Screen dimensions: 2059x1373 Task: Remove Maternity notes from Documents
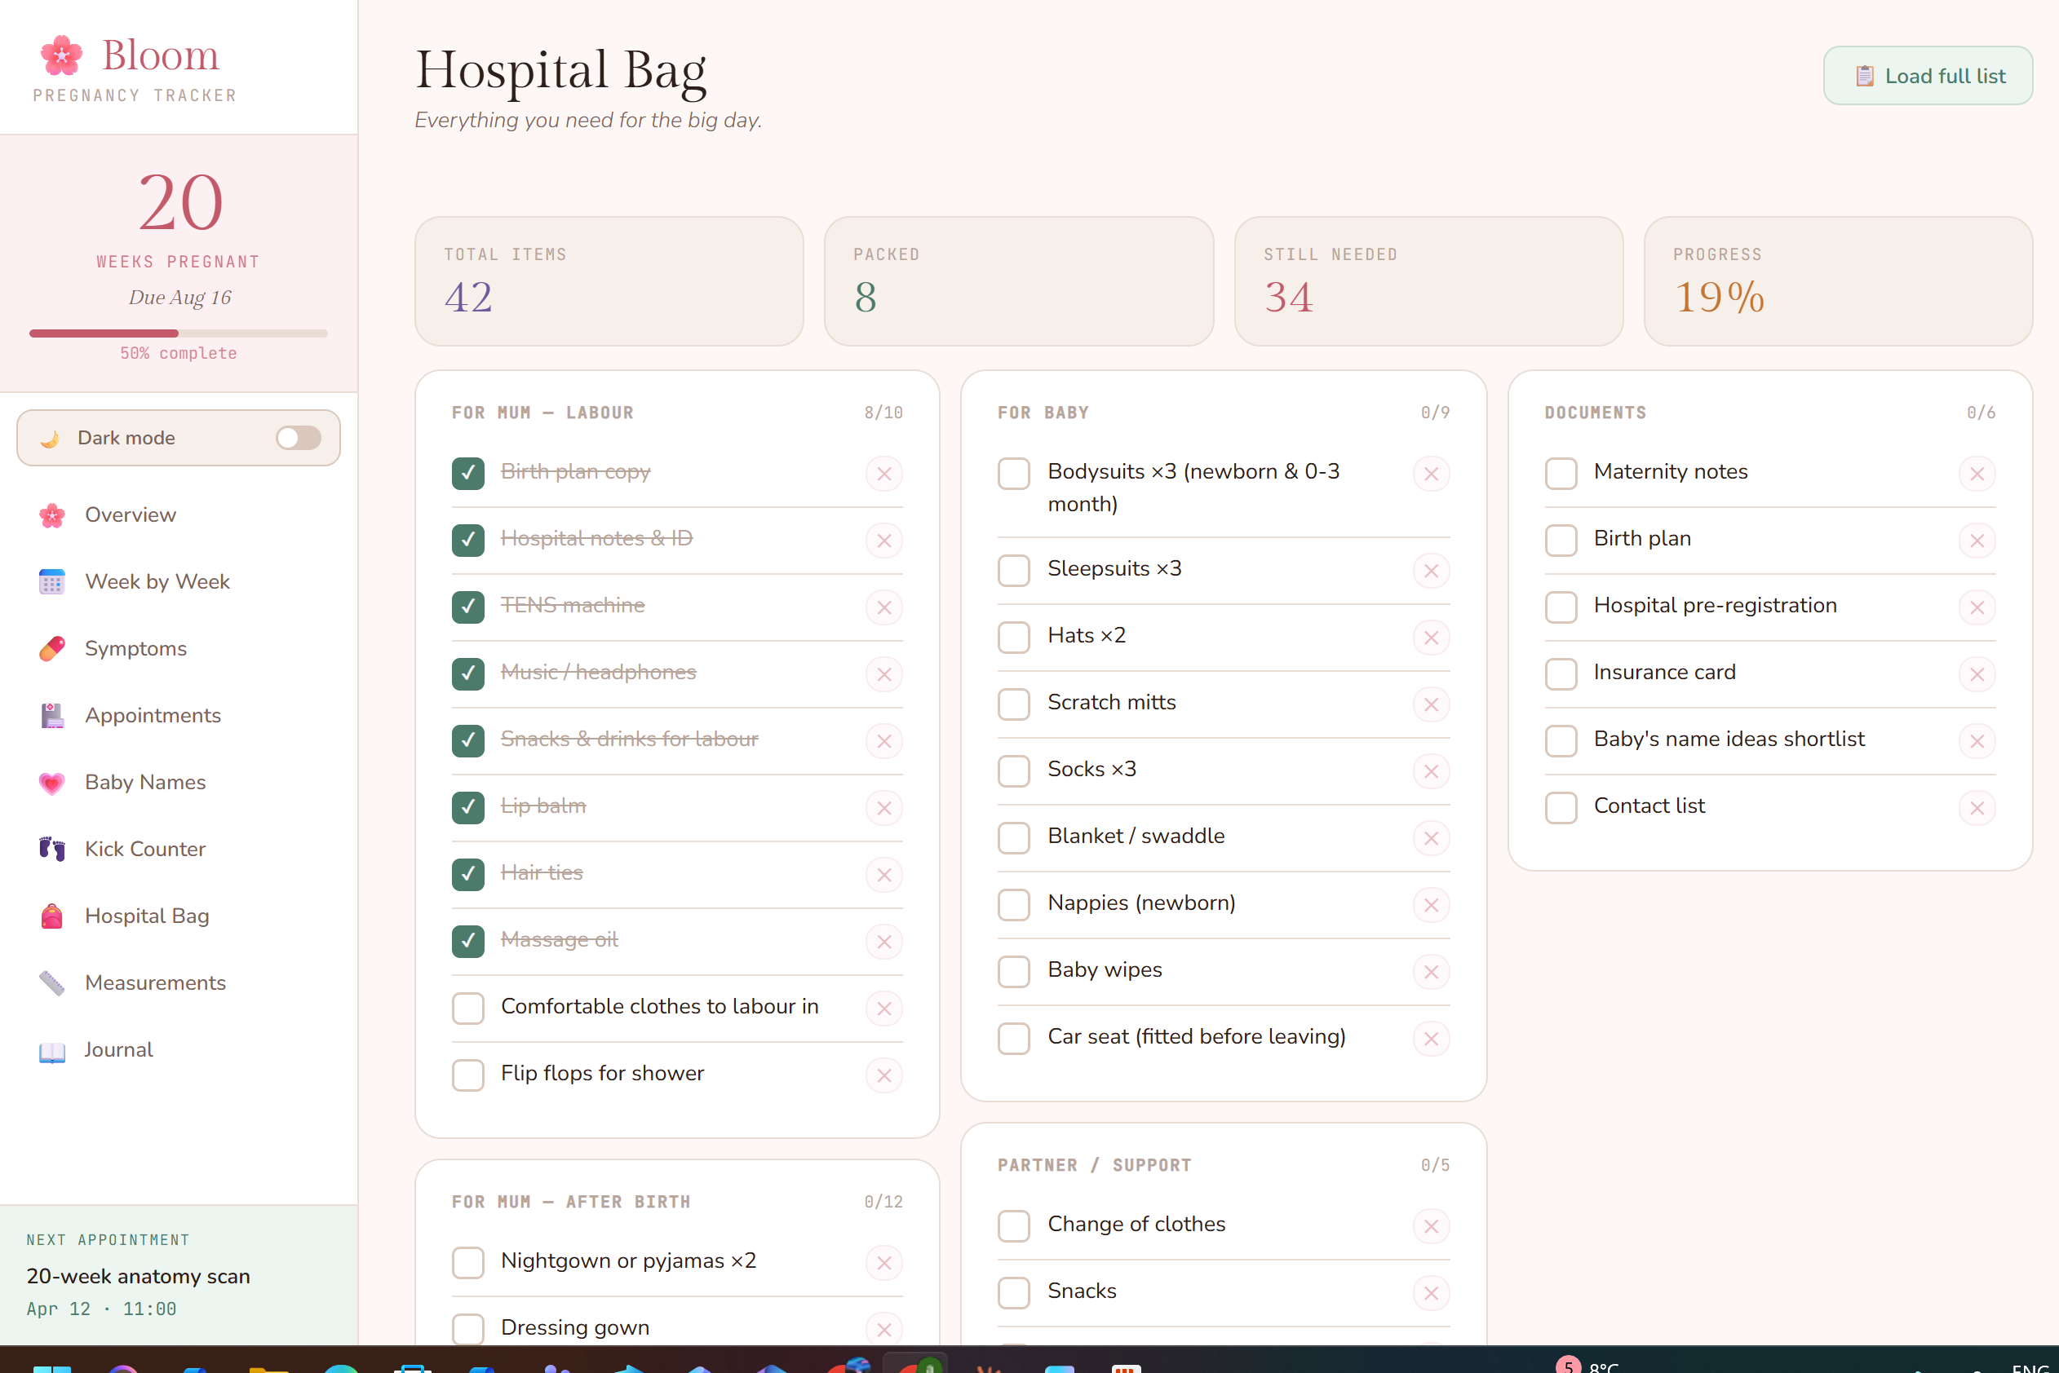[1977, 474]
